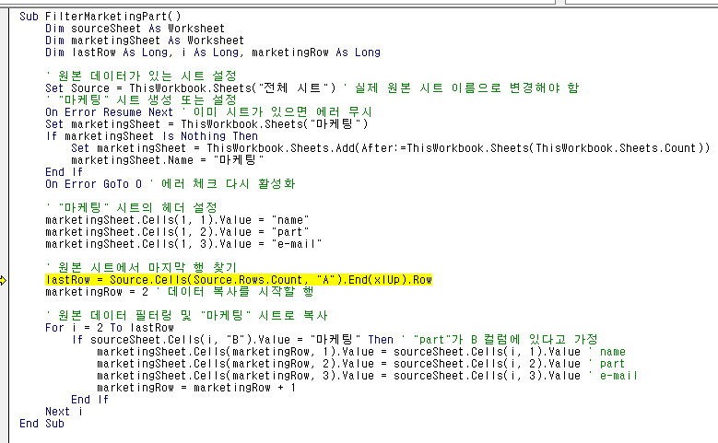Click the 'Set Source = ThisWorkbook.Sheets' line
This screenshot has height=443, width=718.
tap(312, 87)
